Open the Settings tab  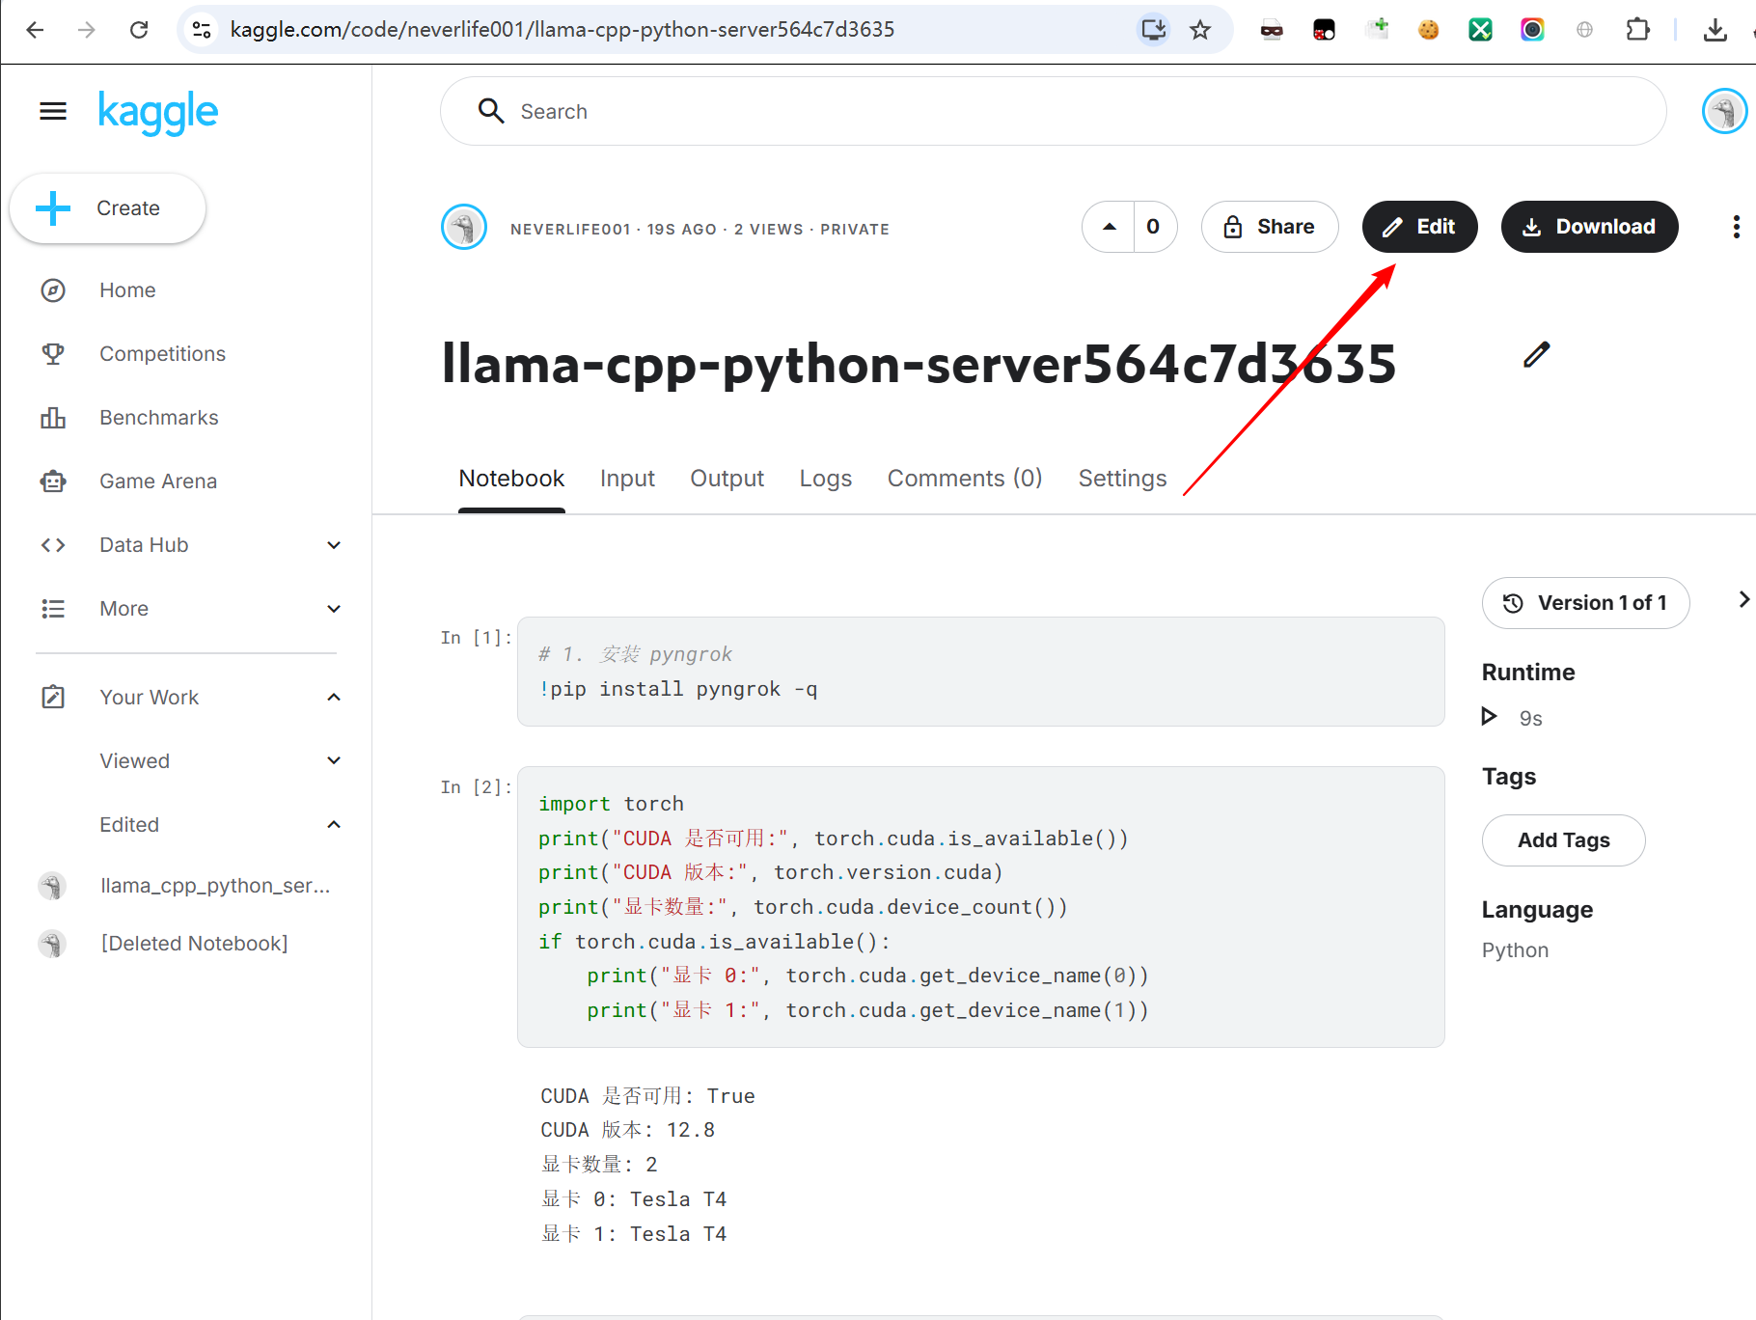click(1122, 479)
